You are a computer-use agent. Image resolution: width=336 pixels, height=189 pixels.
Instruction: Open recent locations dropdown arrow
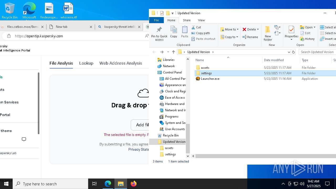pos(168,52)
